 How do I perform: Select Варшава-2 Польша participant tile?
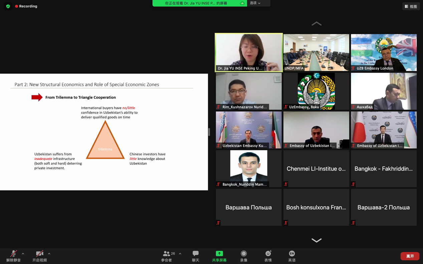tap(384, 207)
